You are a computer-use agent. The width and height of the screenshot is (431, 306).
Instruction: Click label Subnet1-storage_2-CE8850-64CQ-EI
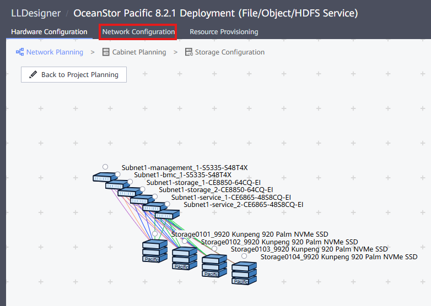tap(216, 190)
